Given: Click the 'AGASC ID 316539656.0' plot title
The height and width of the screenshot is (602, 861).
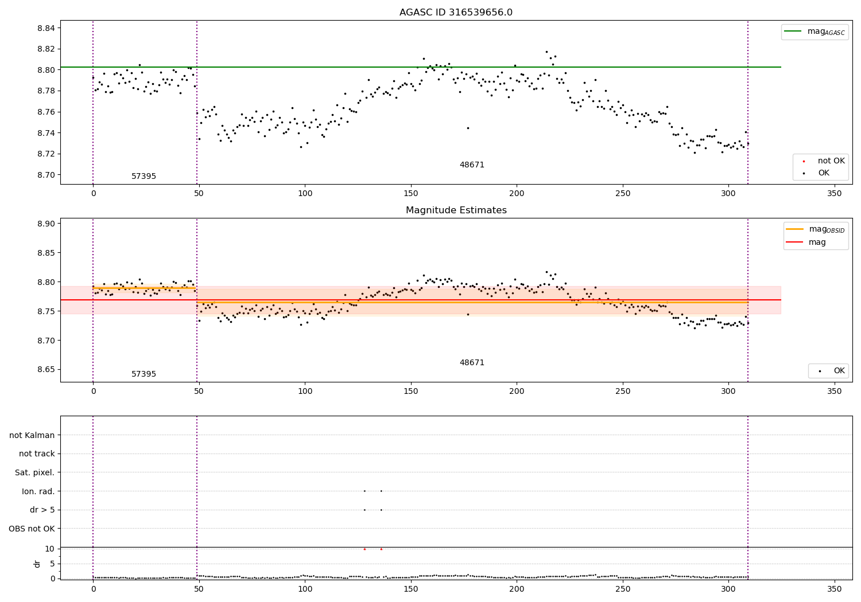Looking at the screenshot, I should tap(456, 13).
